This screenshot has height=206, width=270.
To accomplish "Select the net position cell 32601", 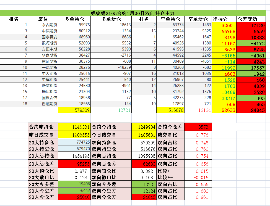I will click(224, 25).
